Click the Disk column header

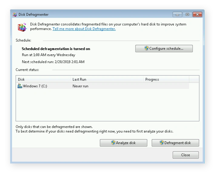tap(43, 79)
